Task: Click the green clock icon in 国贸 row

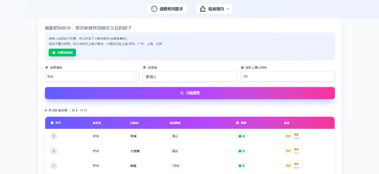Action: tap(240, 166)
